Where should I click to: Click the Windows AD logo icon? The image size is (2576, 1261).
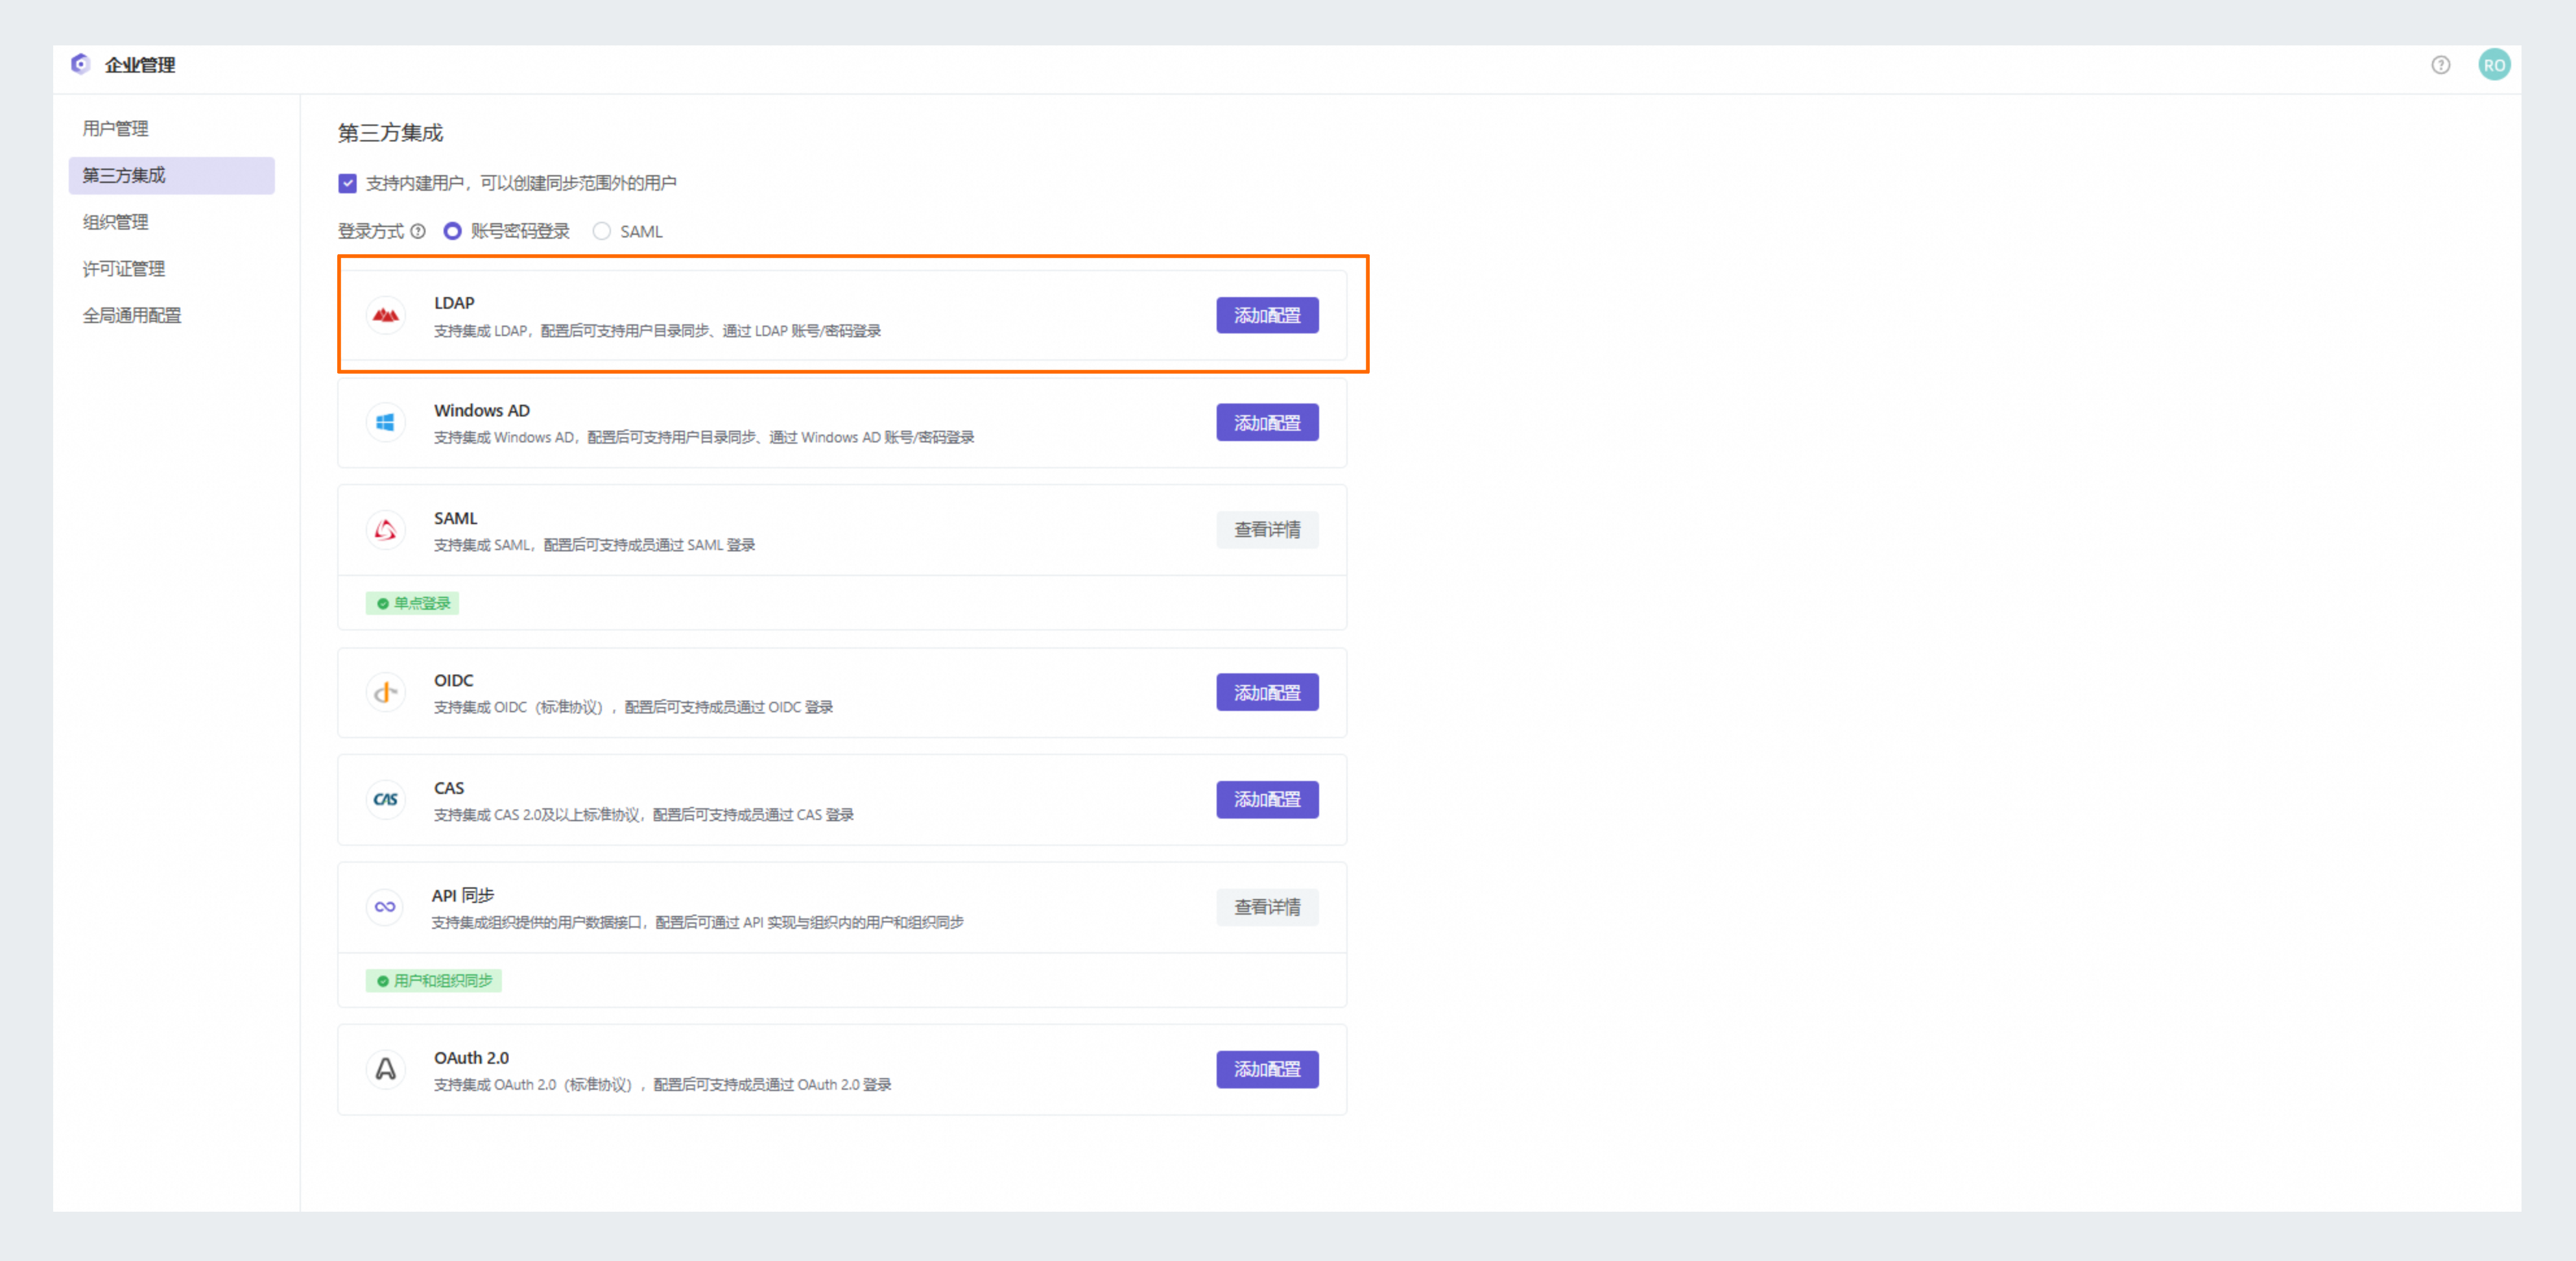tap(385, 423)
